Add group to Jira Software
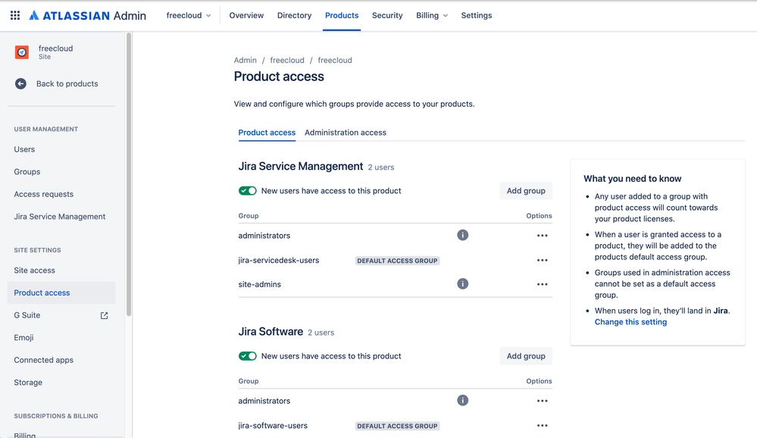This screenshot has height=438, width=757. point(526,356)
